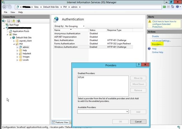
Task: Click the Back navigation arrow
Action: click(x=4, y=7)
